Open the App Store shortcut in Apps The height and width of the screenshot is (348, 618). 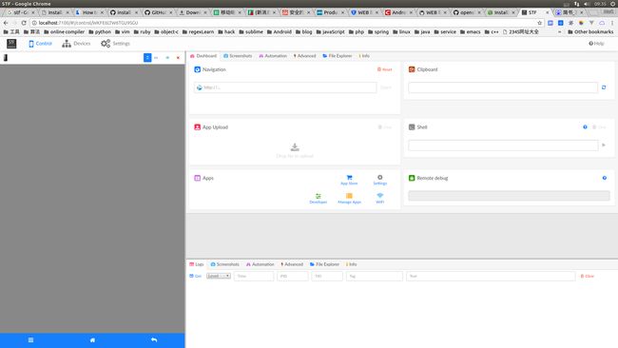click(349, 180)
